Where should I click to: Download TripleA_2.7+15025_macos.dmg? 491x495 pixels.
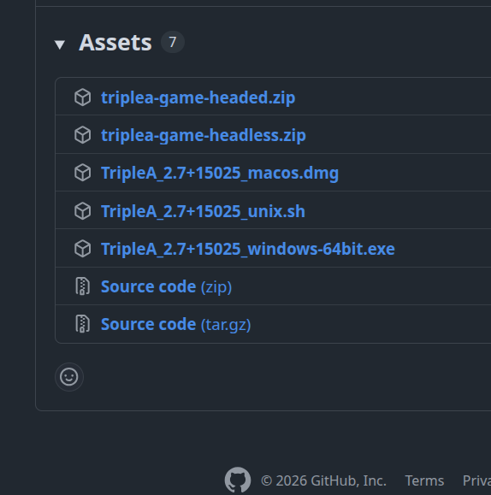point(220,173)
